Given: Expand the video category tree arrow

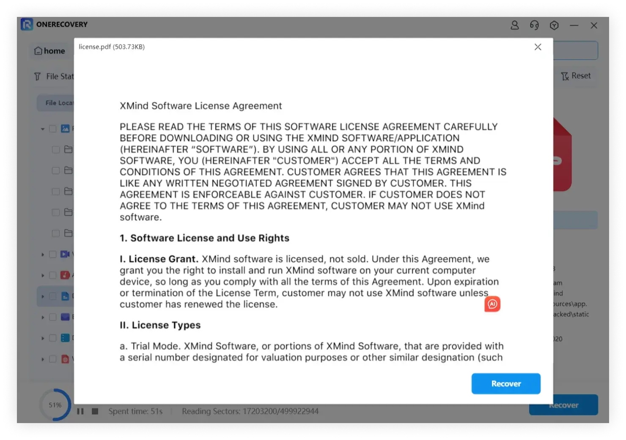Looking at the screenshot, I should pos(43,254).
